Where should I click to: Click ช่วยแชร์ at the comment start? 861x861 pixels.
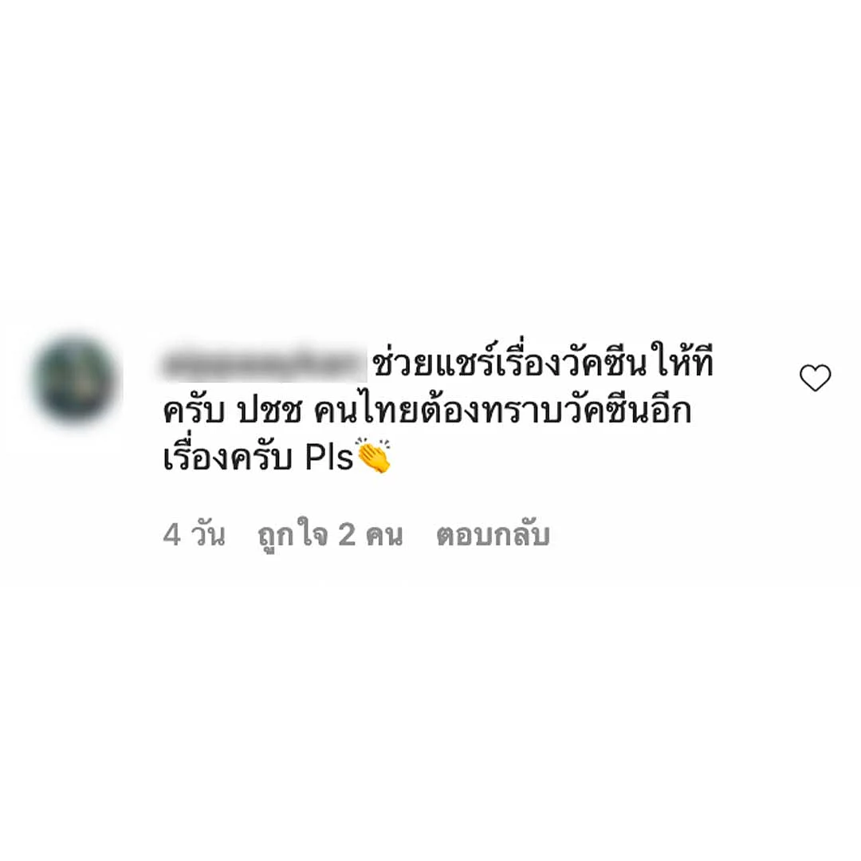pos(433,363)
